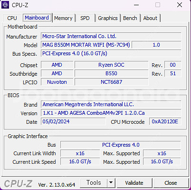
Task: Click the Validate button
Action: click(134, 183)
